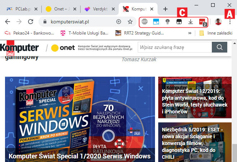Switch to the Onet tab
The image size is (237, 162).
tap(58, 9)
